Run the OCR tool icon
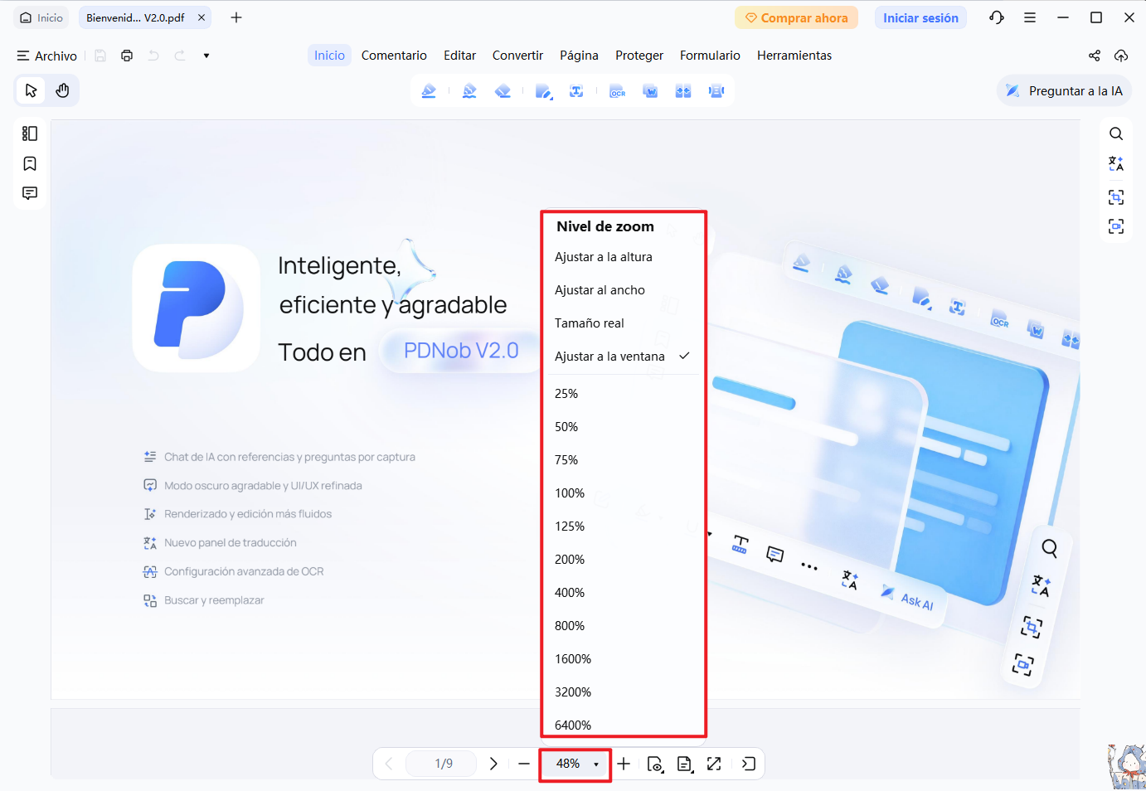Viewport: 1146px width, 791px height. (617, 91)
